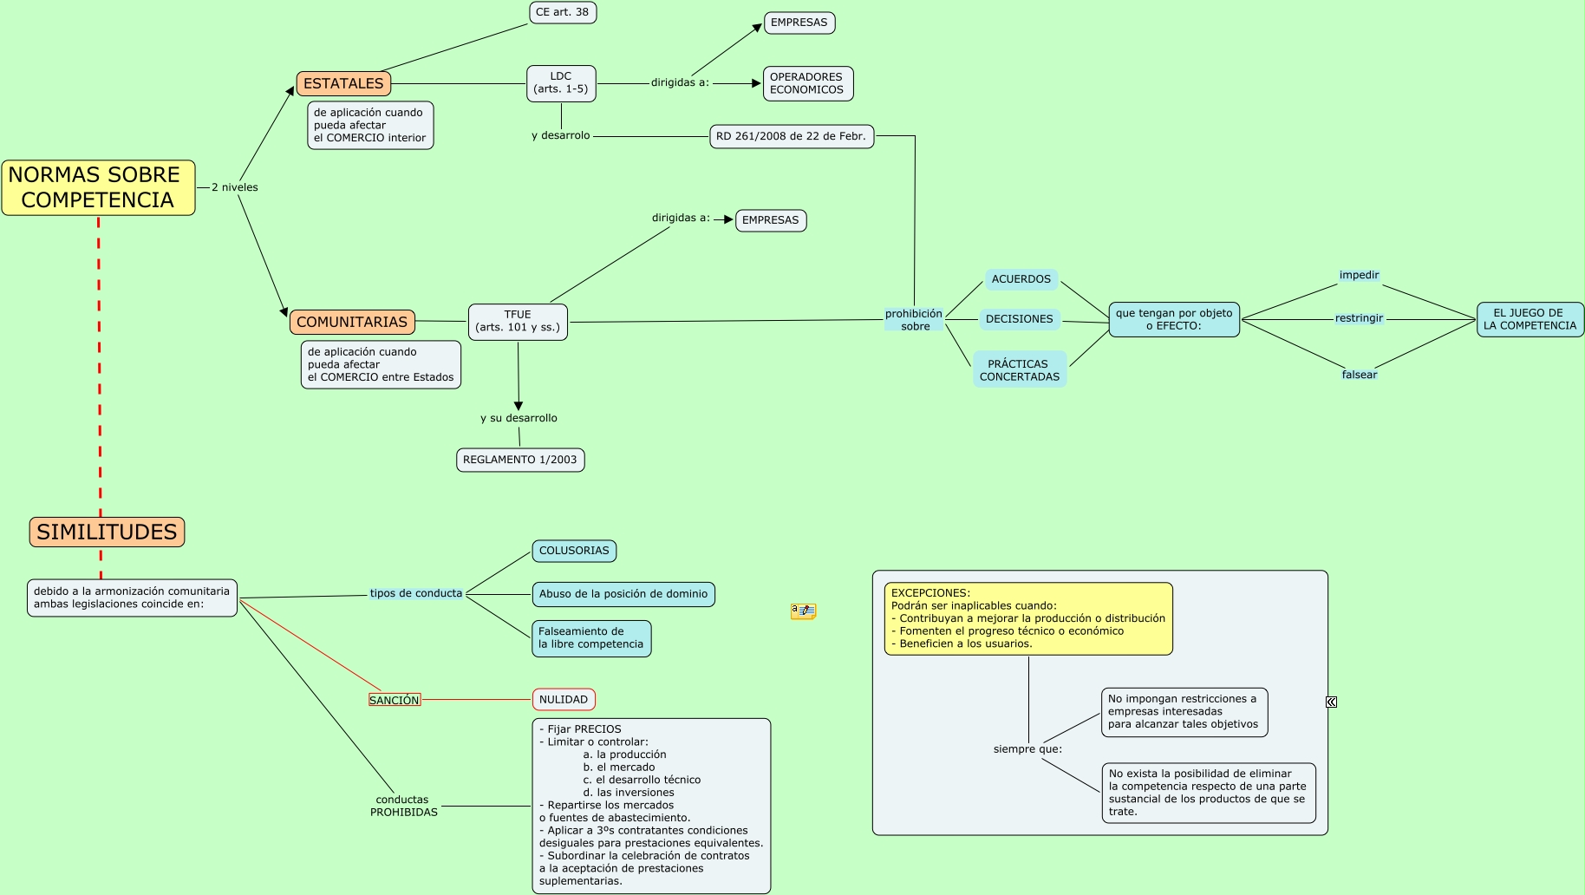Viewport: 1585px width, 895px height.
Task: Click the PRÁCTICAS CONCERTADAS node
Action: click(x=1019, y=370)
